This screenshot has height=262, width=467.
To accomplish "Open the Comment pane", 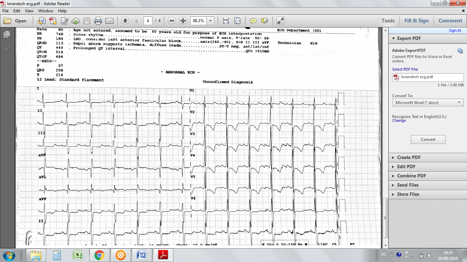I will 450,21.
